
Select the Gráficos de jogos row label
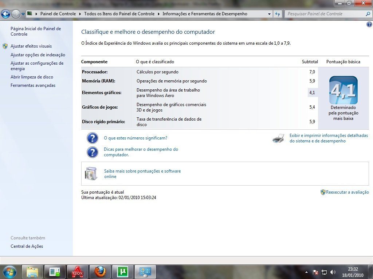pos(100,107)
